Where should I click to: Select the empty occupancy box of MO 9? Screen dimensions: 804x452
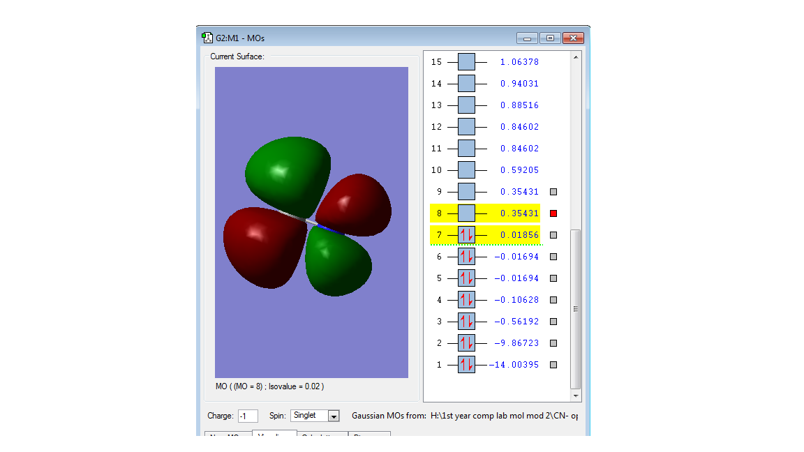pos(466,192)
